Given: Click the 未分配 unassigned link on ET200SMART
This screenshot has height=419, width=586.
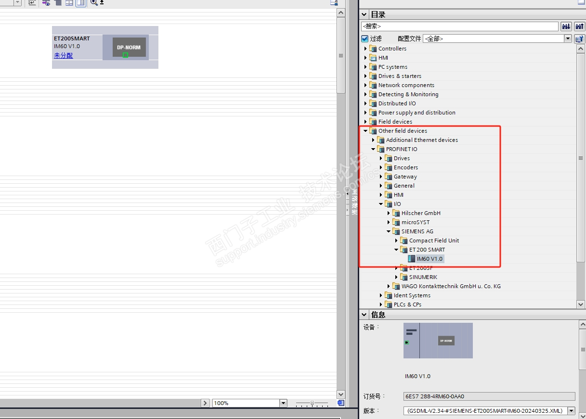Looking at the screenshot, I should [64, 55].
